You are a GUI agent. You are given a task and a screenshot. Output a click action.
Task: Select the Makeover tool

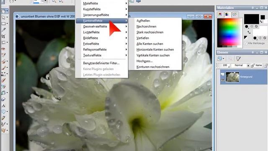[3, 55]
